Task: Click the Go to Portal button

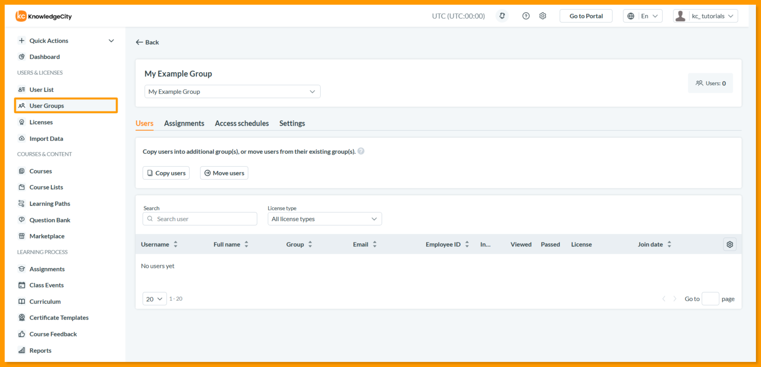Action: coord(586,16)
